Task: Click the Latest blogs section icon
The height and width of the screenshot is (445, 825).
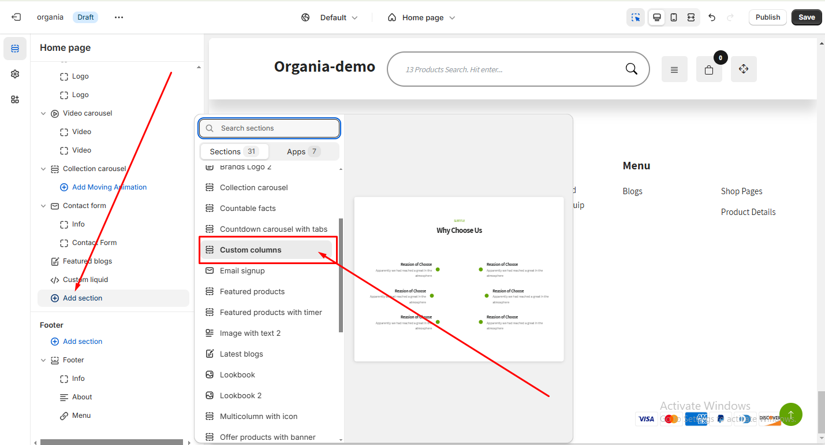Action: [210, 354]
